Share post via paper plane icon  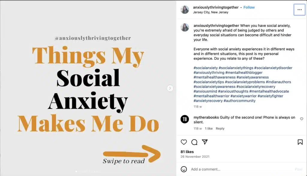click(205, 142)
